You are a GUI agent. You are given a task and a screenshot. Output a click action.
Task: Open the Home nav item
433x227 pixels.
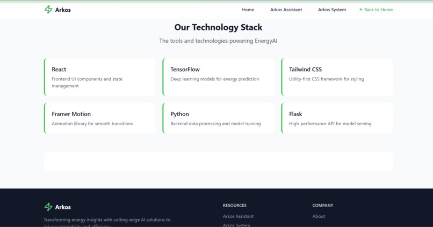[248, 10]
